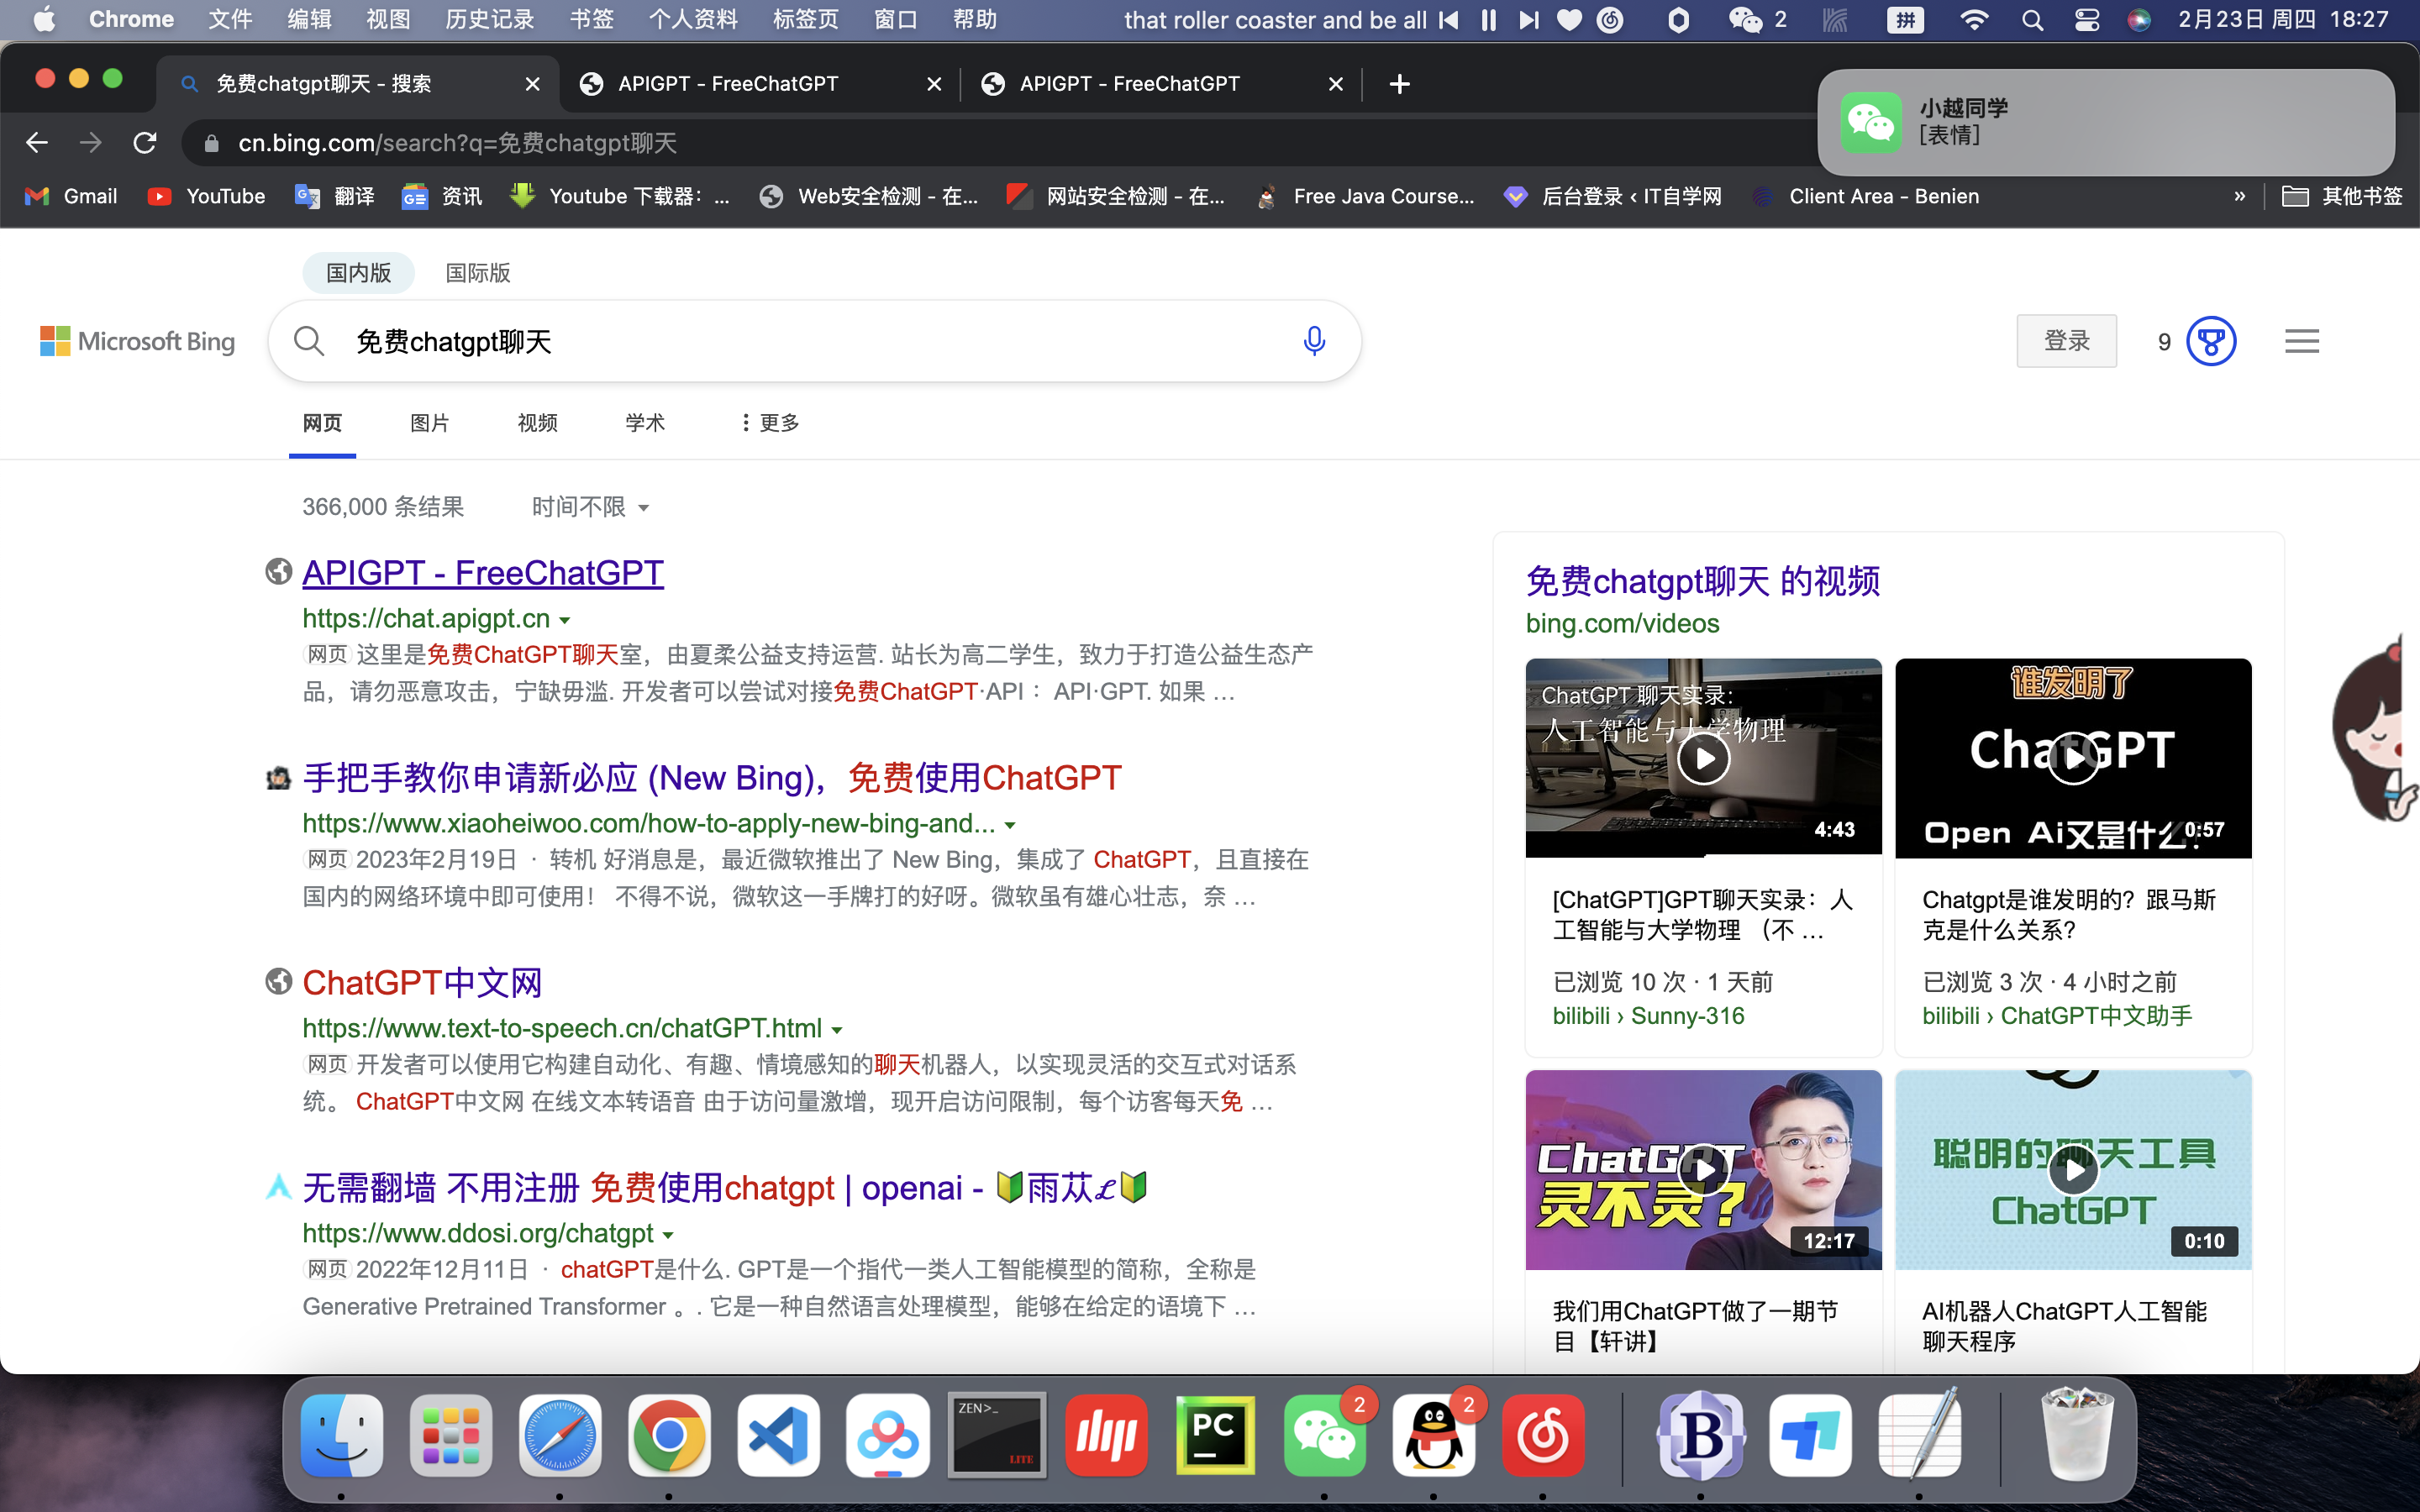Open the 书签 bookmarks menu

[591, 20]
